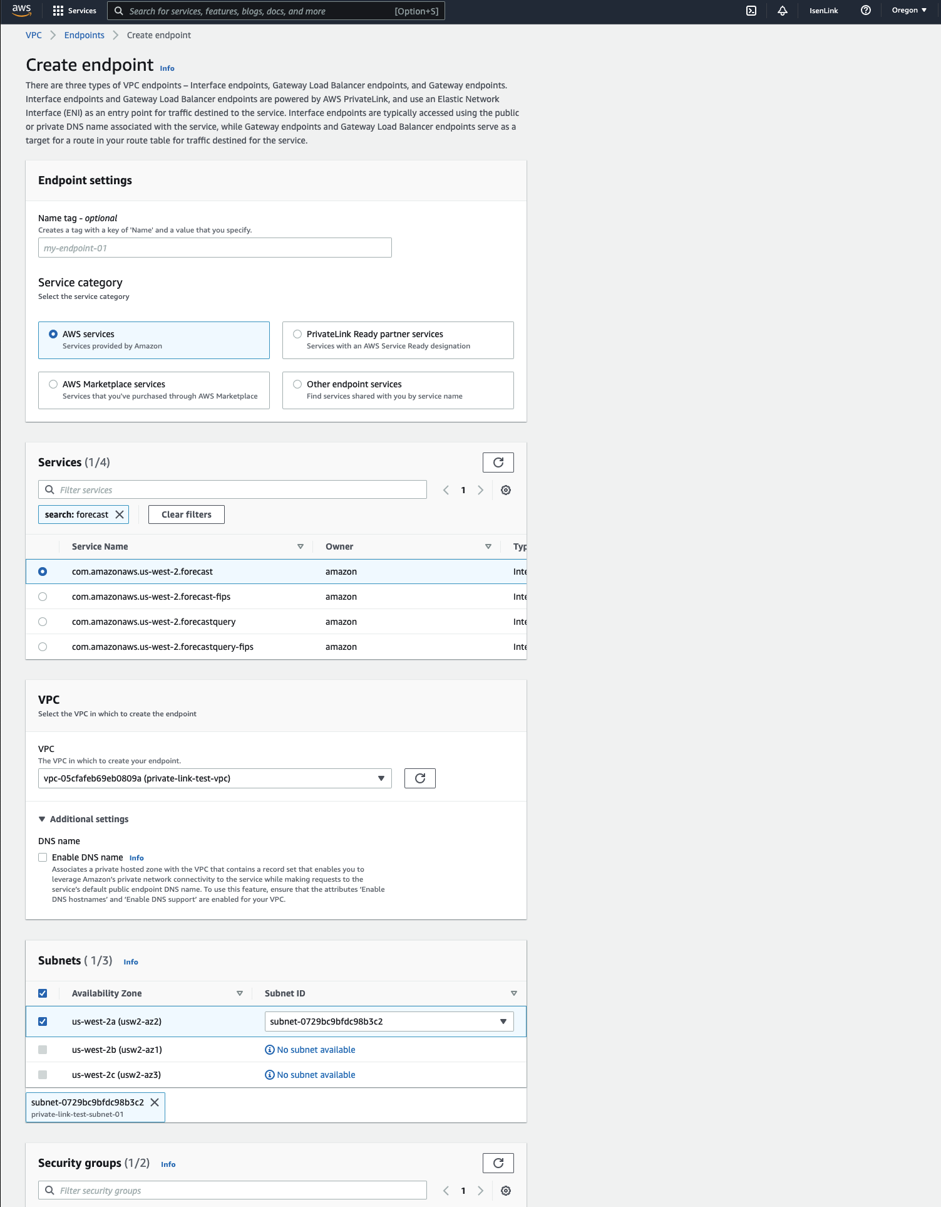Click 'No subnet available' for us-west-2c
This screenshot has height=1207, width=941.
[316, 1075]
